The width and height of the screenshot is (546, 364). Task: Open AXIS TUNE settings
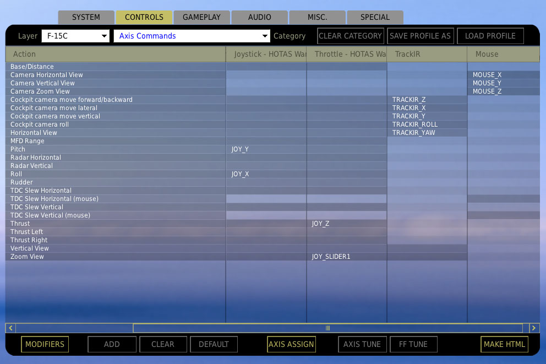point(362,344)
